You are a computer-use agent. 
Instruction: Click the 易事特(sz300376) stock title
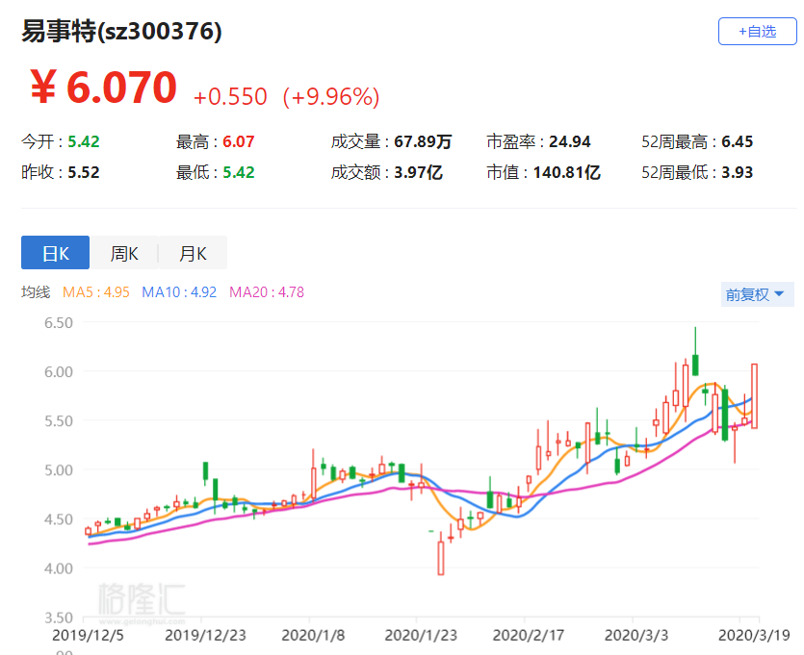121,32
